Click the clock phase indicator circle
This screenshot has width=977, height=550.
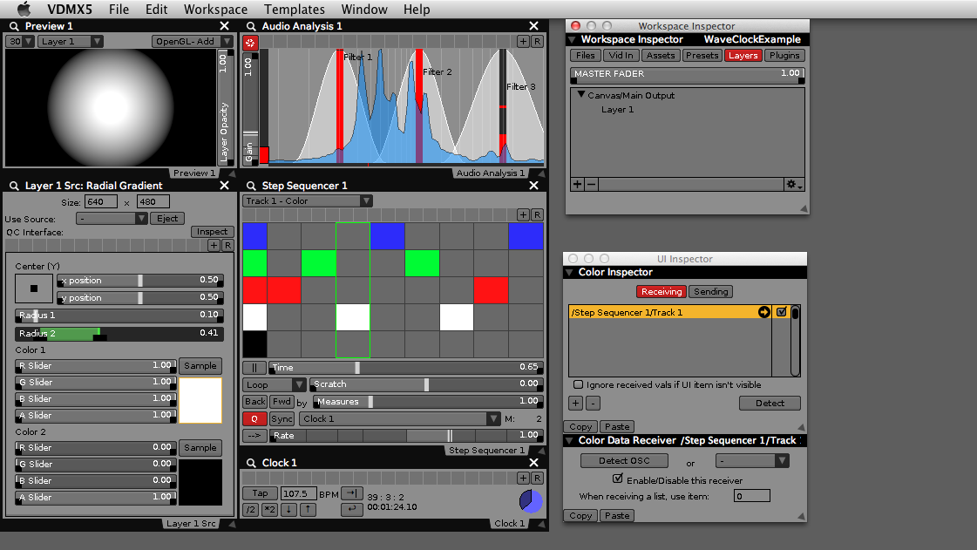pyautogui.click(x=531, y=501)
